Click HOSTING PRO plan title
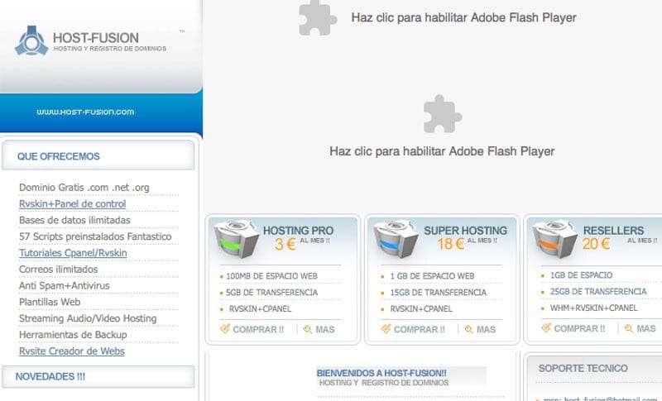Viewport: 662px width, 401px height. [x=298, y=231]
